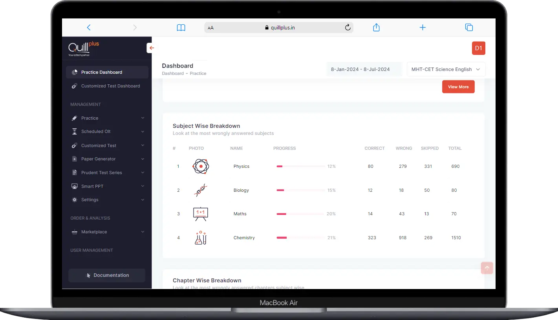This screenshot has width=558, height=320.
Task: Expand the Scheduled Olt chevron
Action: [x=143, y=131]
